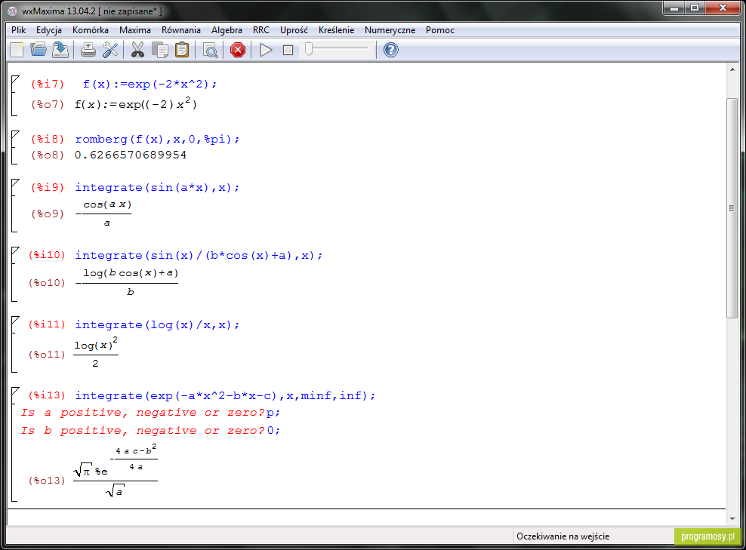Copy selection with toolbar copy icon

coord(160,50)
